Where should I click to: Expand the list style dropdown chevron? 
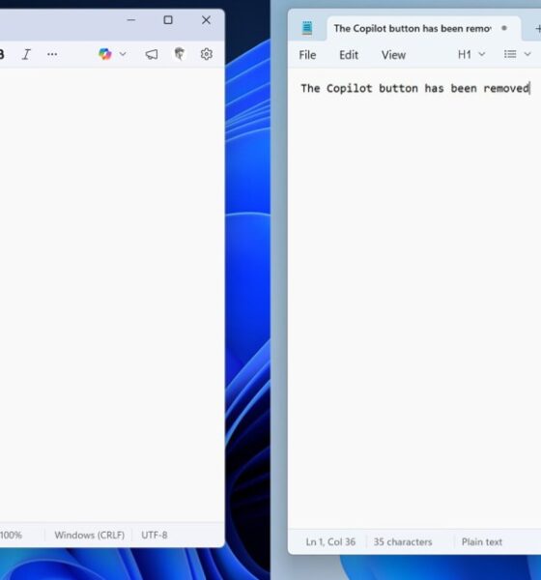coord(527,54)
